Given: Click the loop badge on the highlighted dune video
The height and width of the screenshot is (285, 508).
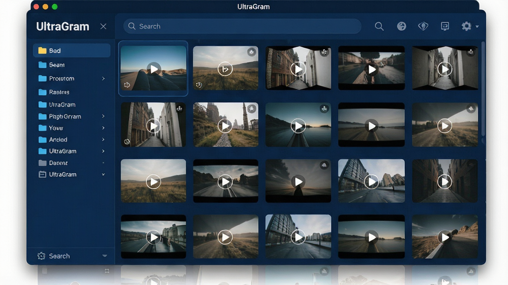Looking at the screenshot, I should coord(127,85).
